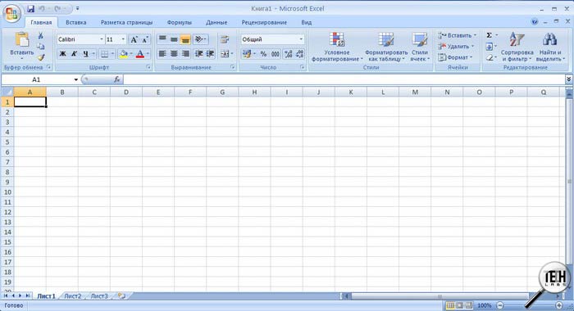Toggle Wrap Text icon
The image size is (574, 311).
click(x=225, y=39)
